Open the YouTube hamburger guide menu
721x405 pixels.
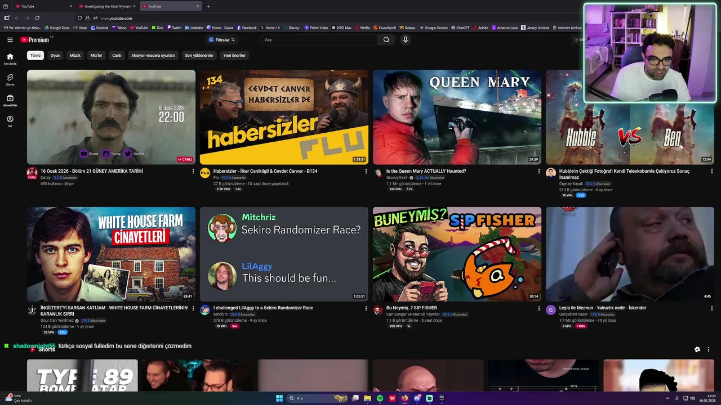click(10, 40)
